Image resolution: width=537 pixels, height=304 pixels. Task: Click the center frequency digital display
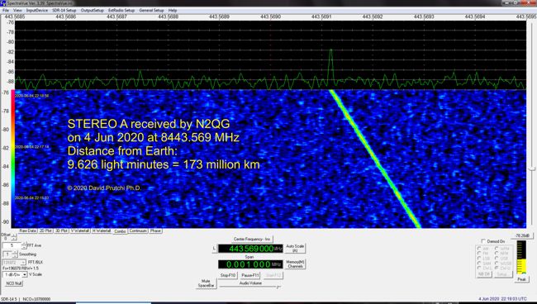coord(250,249)
